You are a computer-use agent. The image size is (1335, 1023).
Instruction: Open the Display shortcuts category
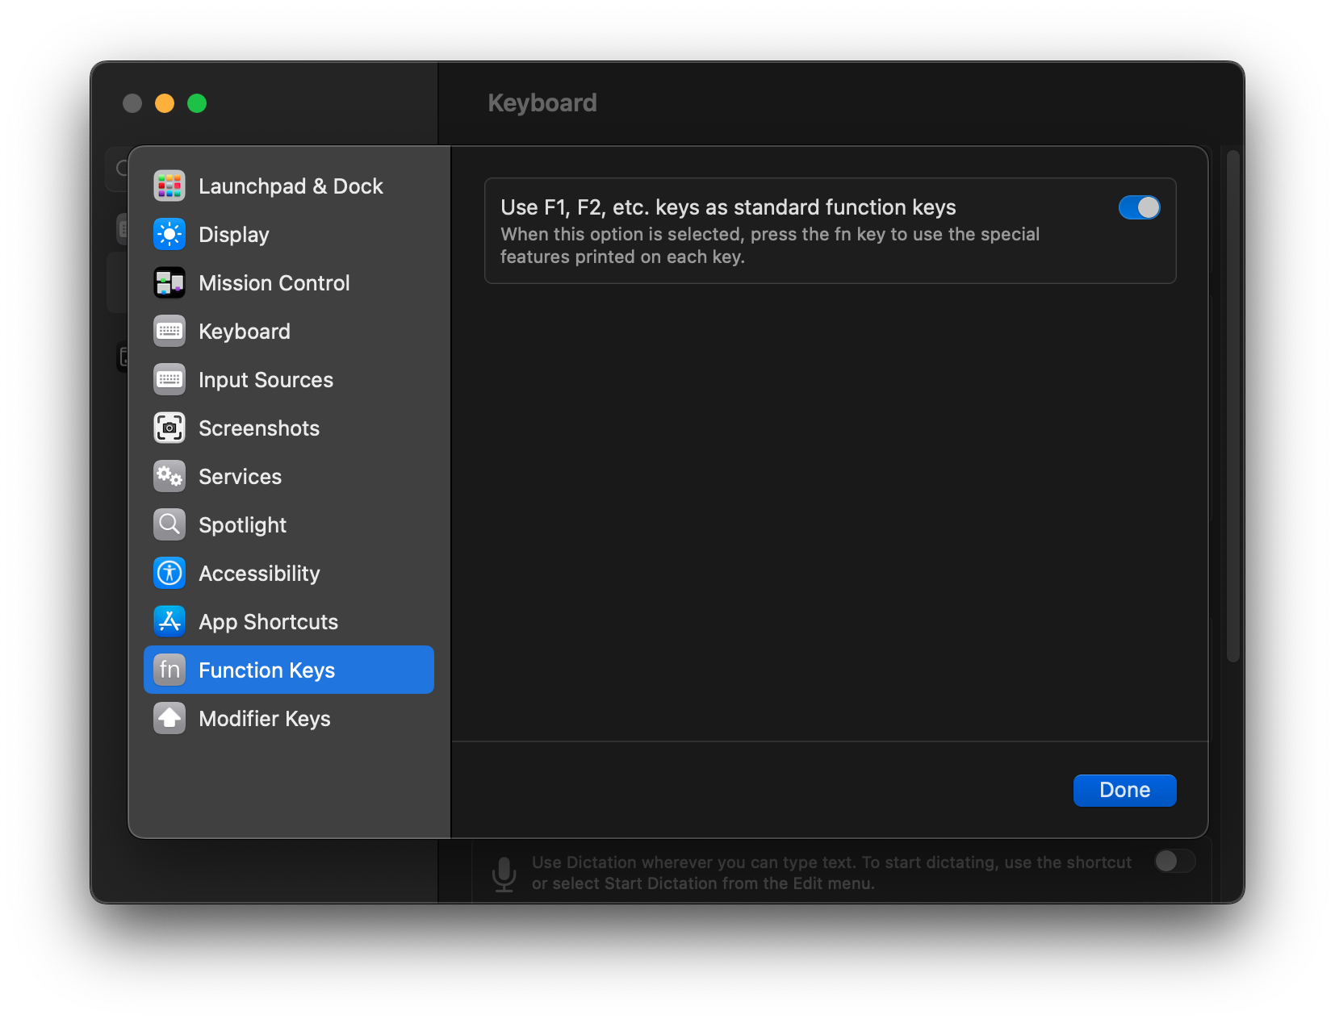289,235
